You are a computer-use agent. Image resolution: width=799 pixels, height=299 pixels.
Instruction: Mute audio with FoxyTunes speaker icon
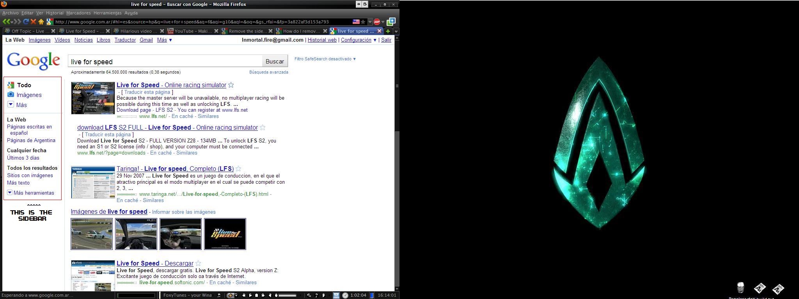[x=270, y=295]
